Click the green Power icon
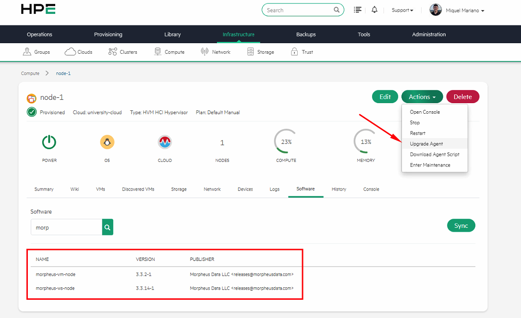 (x=49, y=142)
